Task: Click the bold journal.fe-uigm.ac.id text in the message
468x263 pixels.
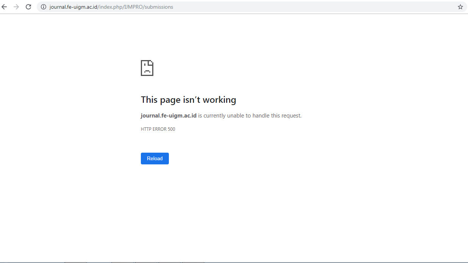Action: tap(168, 116)
